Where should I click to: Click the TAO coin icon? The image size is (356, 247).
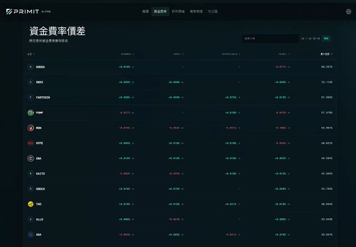(x=31, y=204)
